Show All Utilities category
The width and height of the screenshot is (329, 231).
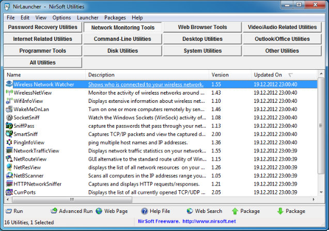click(x=43, y=63)
